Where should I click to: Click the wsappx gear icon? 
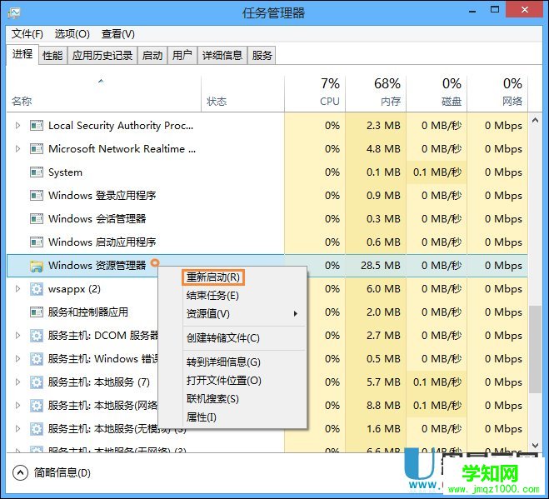pyautogui.click(x=37, y=289)
